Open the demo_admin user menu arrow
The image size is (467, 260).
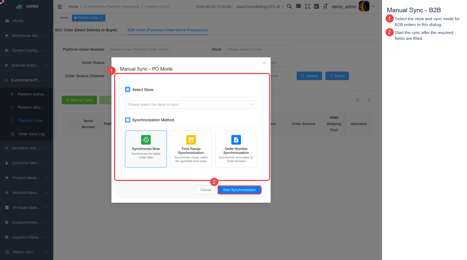pos(373,6)
